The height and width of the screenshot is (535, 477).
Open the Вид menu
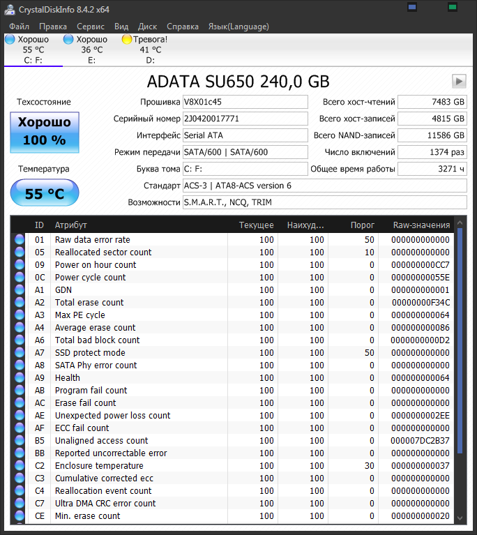(x=121, y=27)
